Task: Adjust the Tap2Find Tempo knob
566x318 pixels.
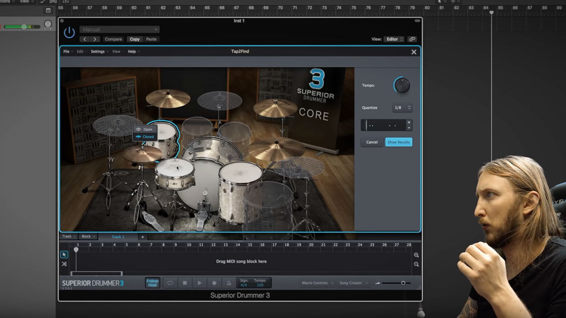Action: point(402,85)
